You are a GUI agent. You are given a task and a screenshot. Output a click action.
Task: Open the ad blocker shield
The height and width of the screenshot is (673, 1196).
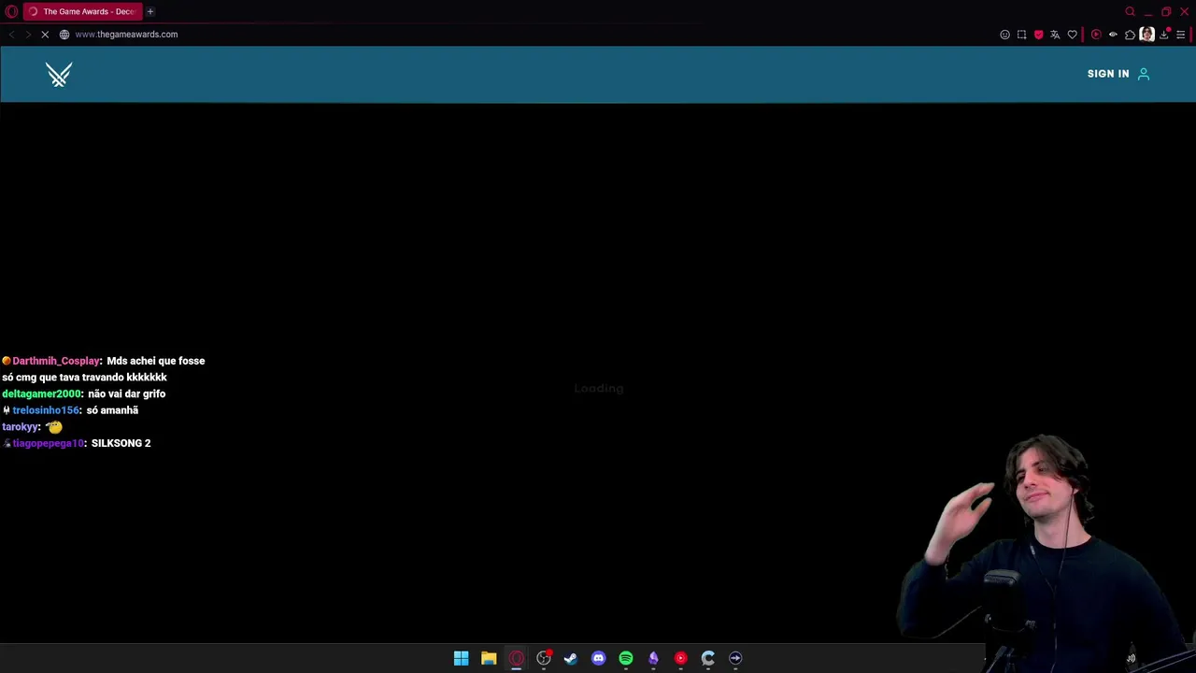[1038, 35]
